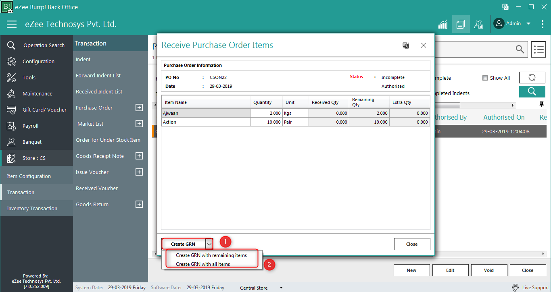This screenshot has height=292, width=551.
Task: Click the Configuration gears icon
Action: pyautogui.click(x=11, y=62)
